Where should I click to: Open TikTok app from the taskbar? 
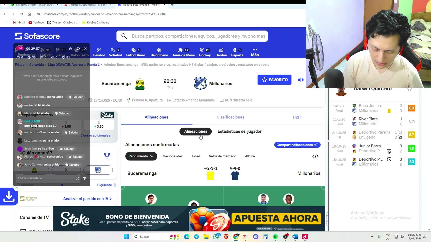pos(305,237)
